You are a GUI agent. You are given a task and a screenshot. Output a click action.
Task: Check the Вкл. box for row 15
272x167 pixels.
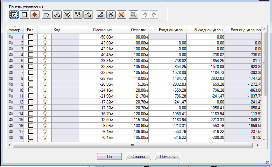[x=31, y=119]
